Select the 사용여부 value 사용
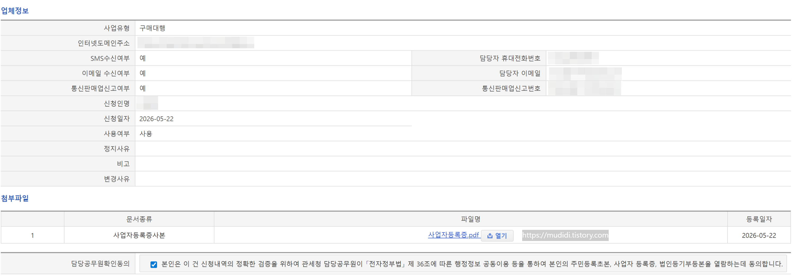 (146, 134)
